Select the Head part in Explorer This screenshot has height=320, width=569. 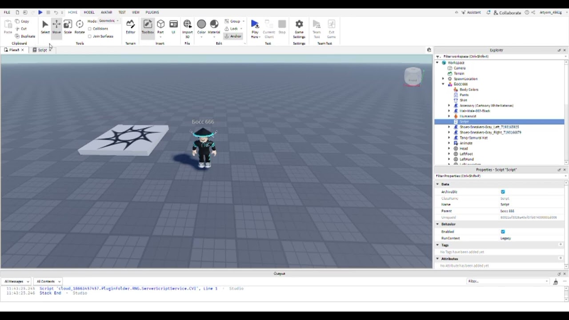click(464, 148)
